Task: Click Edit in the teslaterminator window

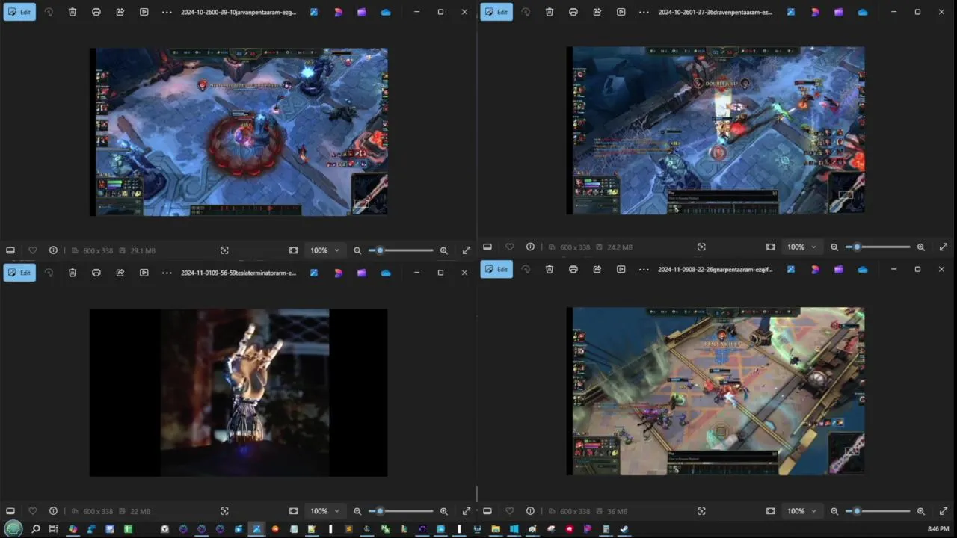Action: [x=19, y=273]
